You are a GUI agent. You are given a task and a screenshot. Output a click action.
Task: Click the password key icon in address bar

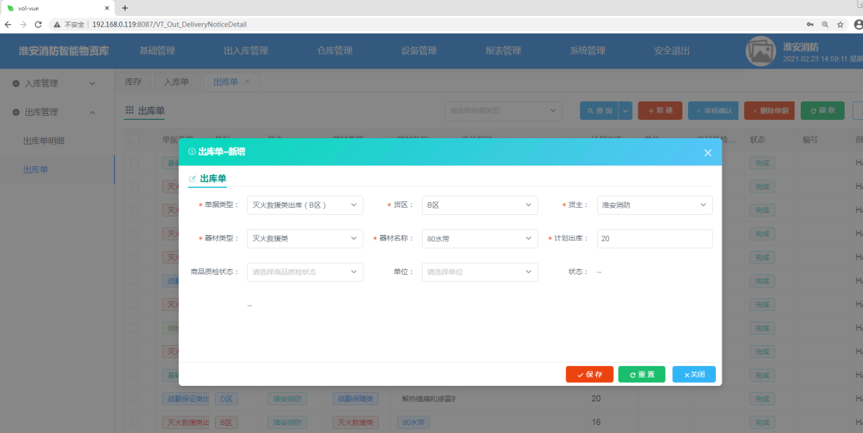tap(810, 24)
